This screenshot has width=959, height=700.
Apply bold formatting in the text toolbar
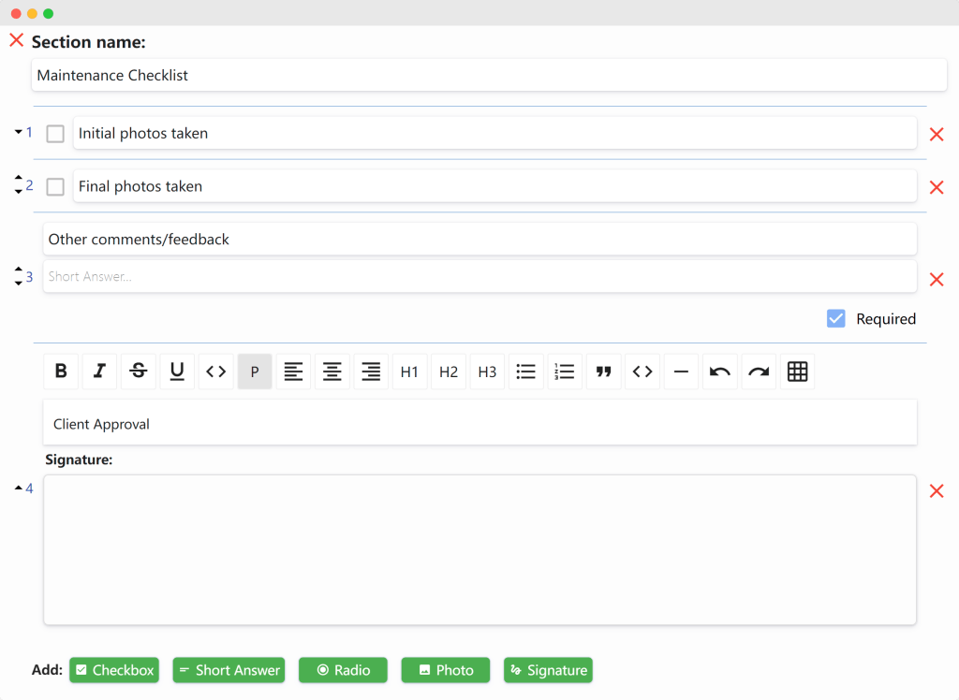(60, 372)
